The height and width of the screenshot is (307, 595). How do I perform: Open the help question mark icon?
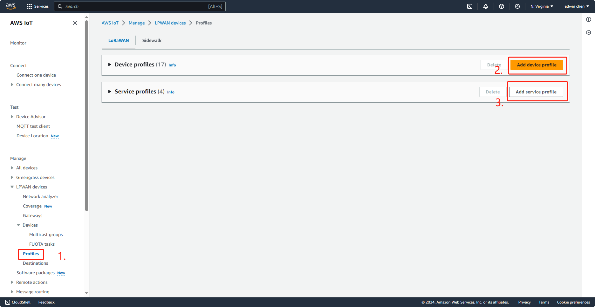pyautogui.click(x=502, y=6)
